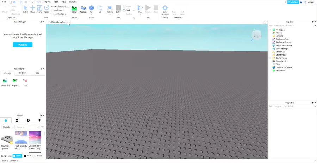Open the Toolbox from the Insert group
Viewport: 317px width, 168px height.
click(x=83, y=9)
